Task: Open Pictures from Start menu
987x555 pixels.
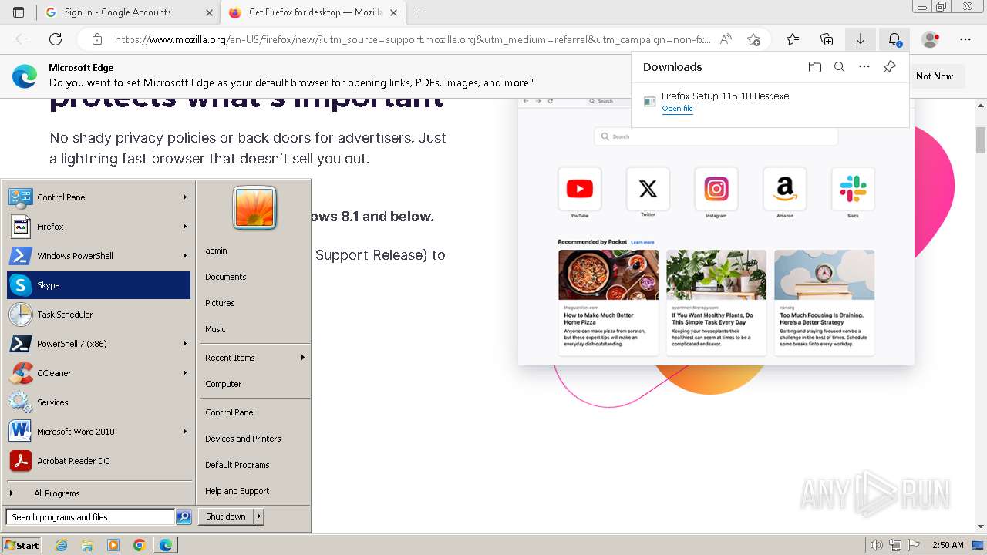Action: (x=221, y=303)
